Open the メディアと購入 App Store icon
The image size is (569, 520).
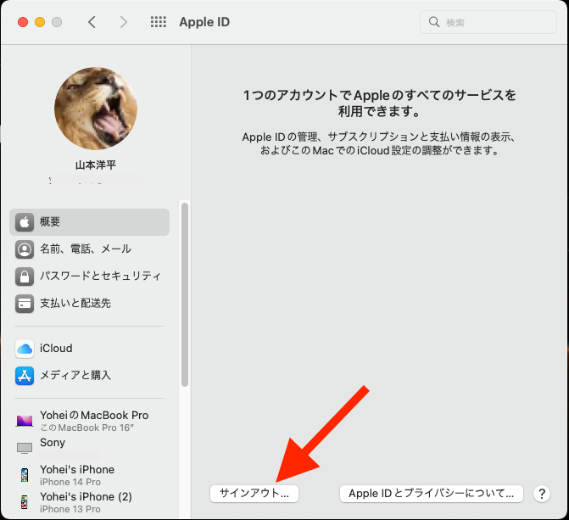(25, 376)
